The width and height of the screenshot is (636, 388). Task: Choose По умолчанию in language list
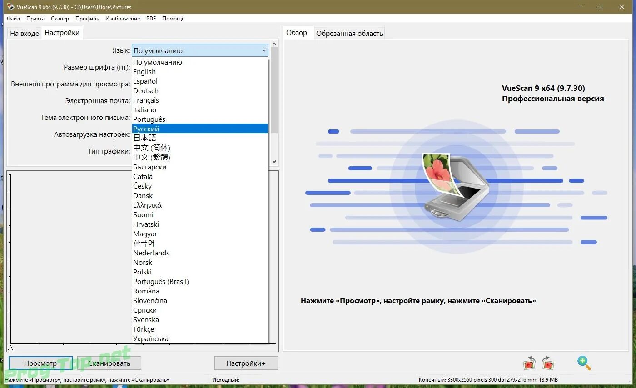click(x=200, y=62)
